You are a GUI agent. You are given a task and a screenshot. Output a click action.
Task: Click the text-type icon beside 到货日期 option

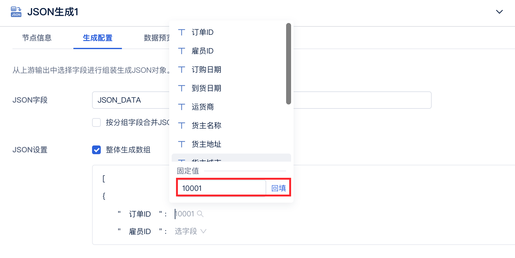pyautogui.click(x=182, y=88)
